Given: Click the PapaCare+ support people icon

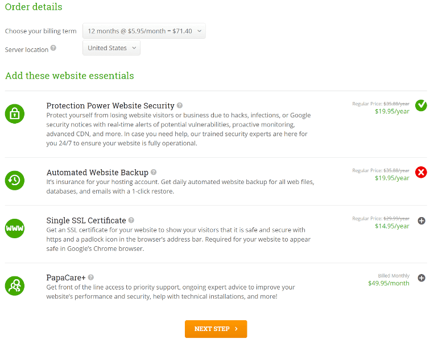Looking at the screenshot, I should [15, 285].
